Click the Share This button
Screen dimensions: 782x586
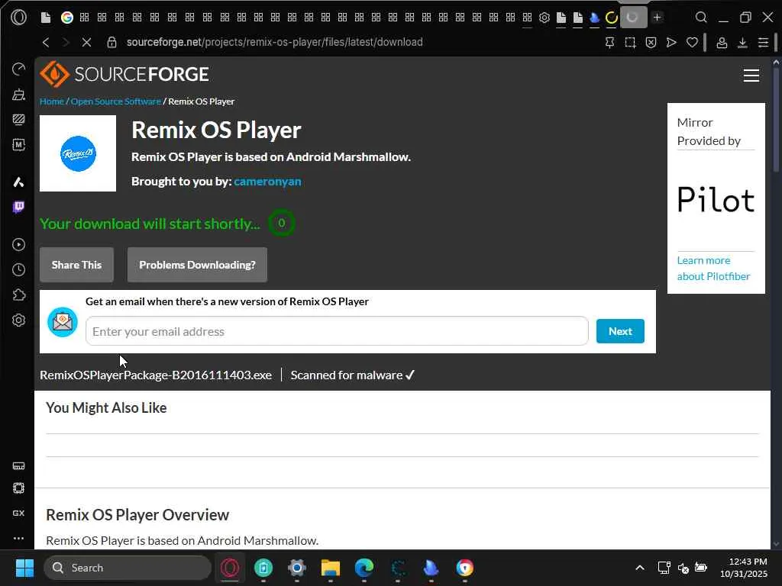(x=77, y=265)
